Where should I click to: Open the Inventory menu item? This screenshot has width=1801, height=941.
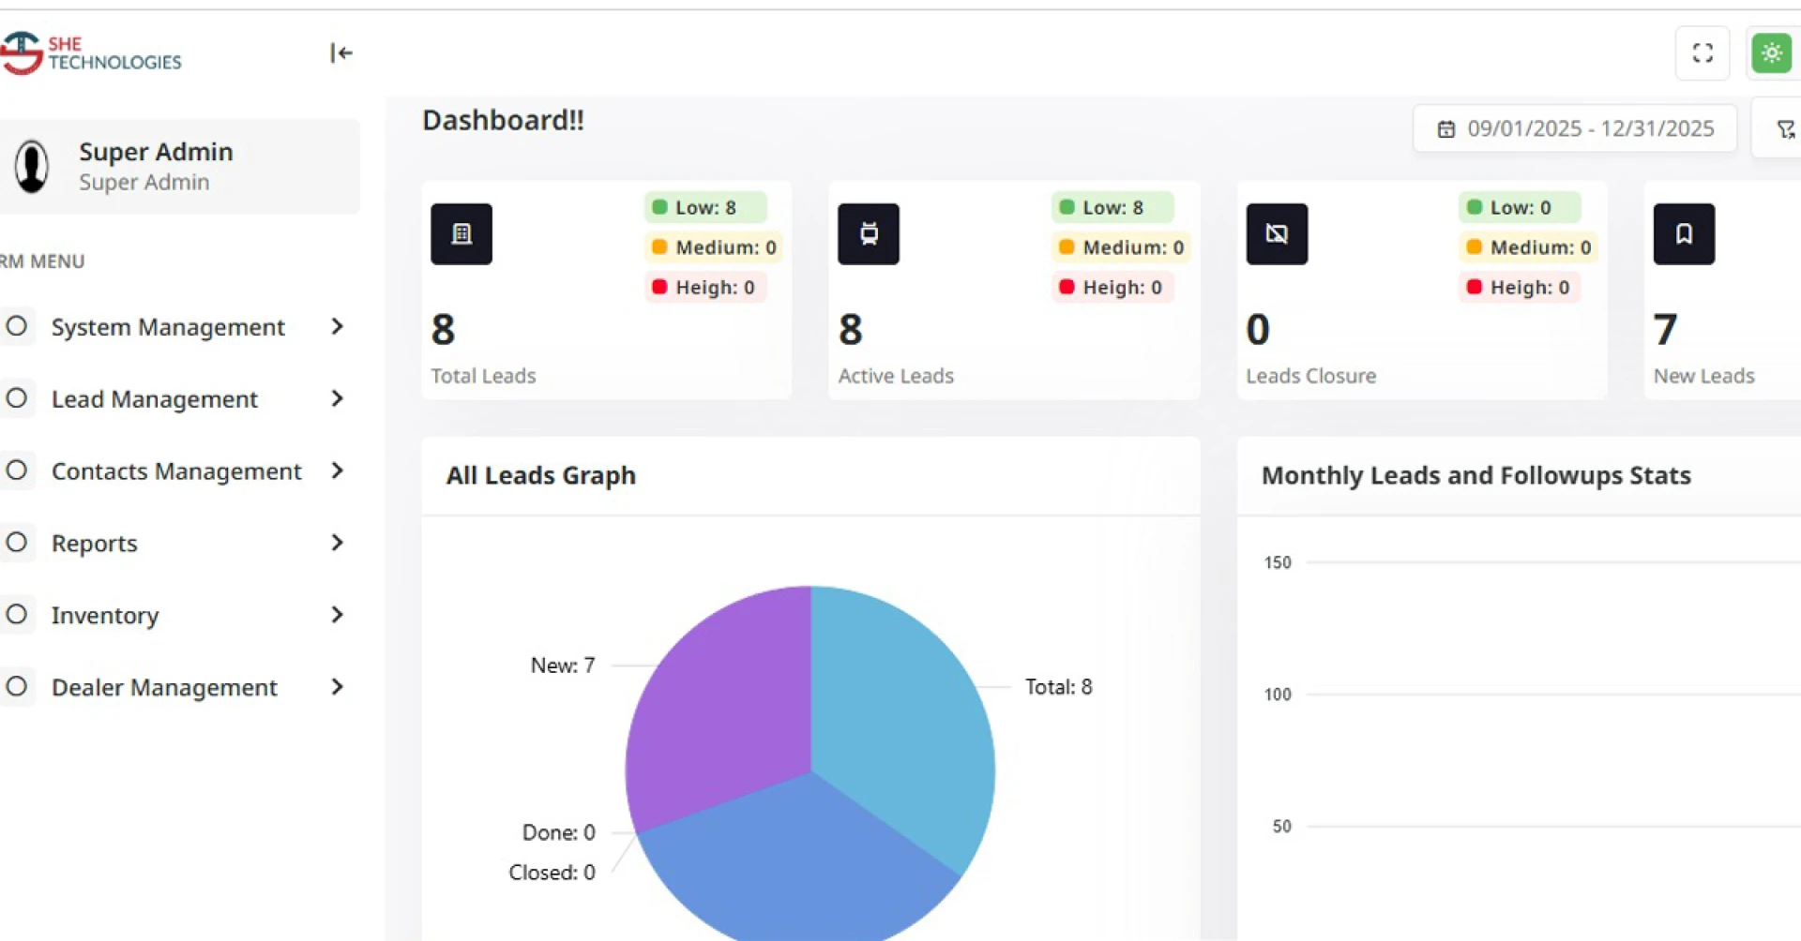[x=105, y=615]
